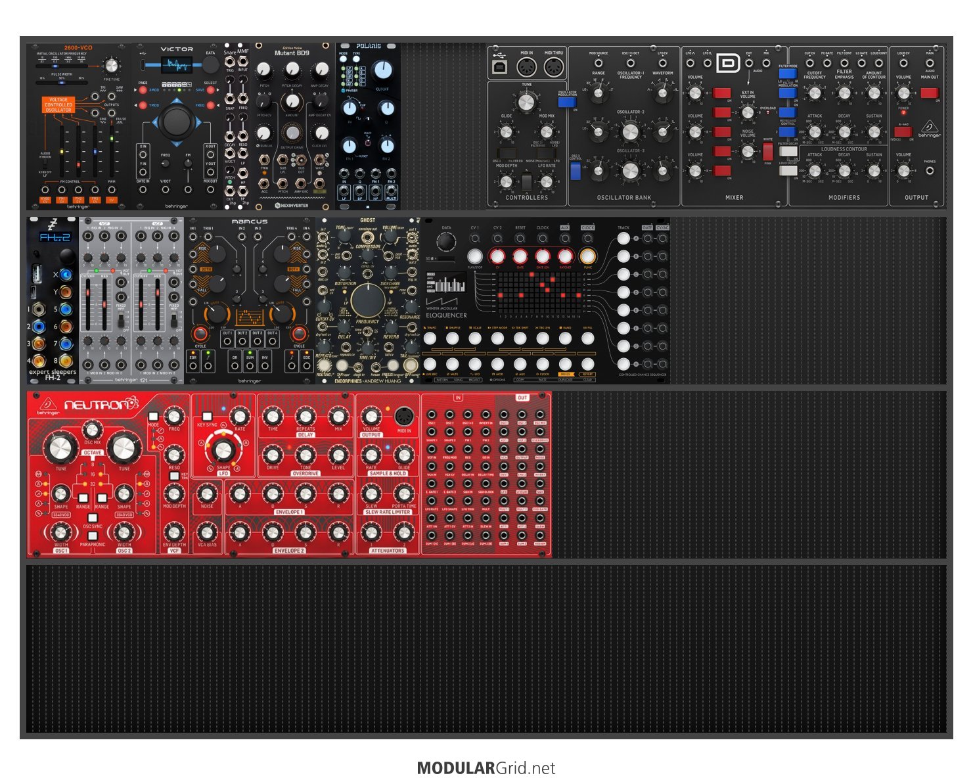Image resolution: width=973 pixels, height=782 pixels.
Task: Click the SAW output jack on the 2600-VCO
Action: [112, 96]
